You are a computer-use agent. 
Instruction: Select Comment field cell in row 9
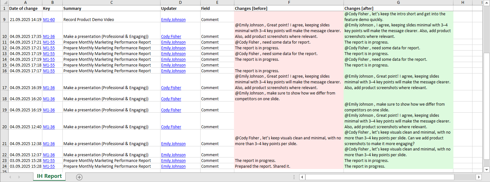pyautogui.click(x=217, y=17)
